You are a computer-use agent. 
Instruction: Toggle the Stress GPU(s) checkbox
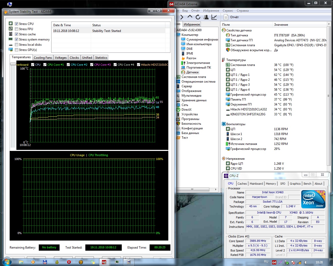[17, 50]
